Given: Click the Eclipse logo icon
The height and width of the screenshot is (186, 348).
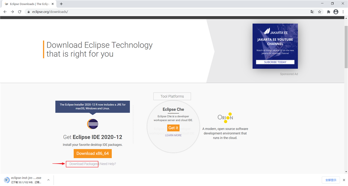Looking at the screenshot, I should [92, 124].
